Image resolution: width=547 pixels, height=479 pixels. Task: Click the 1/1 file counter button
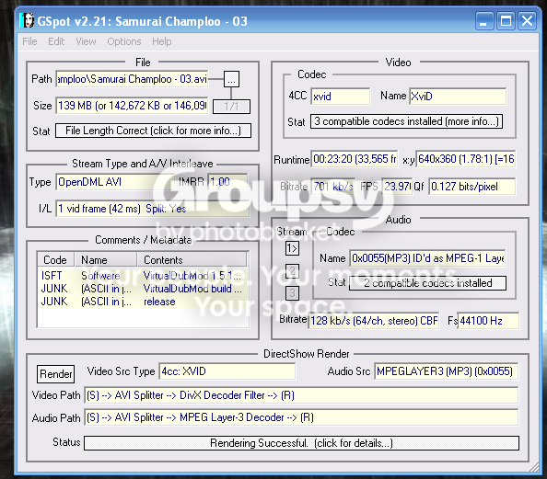pos(231,107)
